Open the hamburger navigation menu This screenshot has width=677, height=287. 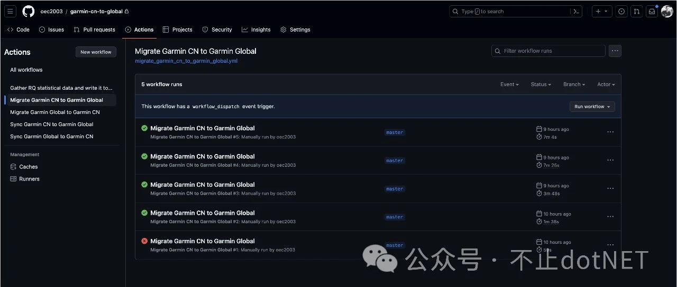tap(11, 11)
